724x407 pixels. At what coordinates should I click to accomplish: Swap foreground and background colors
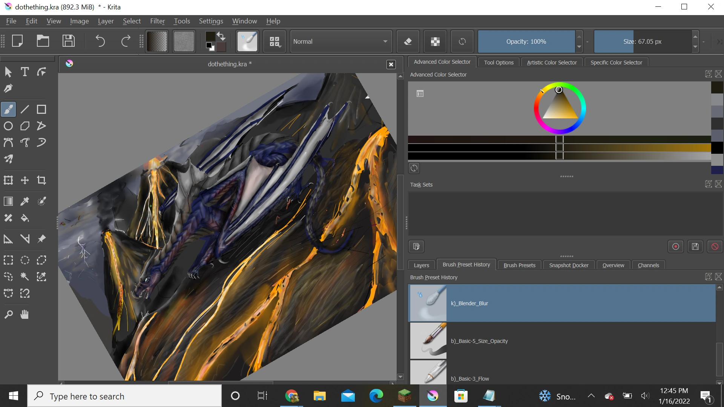221,36
